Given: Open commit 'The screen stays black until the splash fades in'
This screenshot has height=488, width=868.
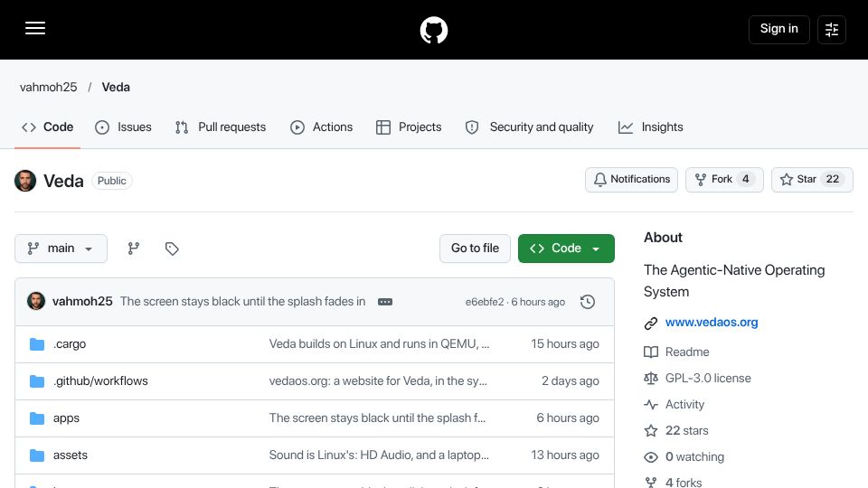Looking at the screenshot, I should point(243,302).
